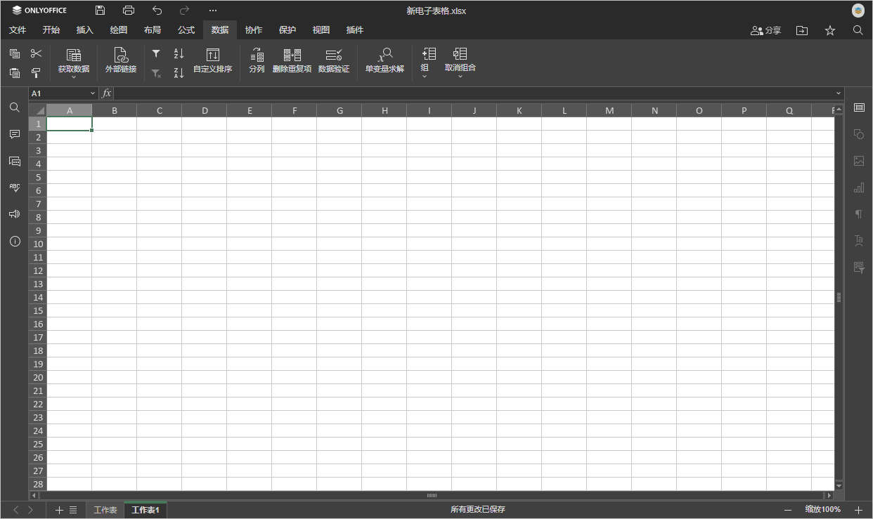Click 删除重复项 remove duplicates icon
This screenshot has height=519, width=873.
(x=292, y=60)
